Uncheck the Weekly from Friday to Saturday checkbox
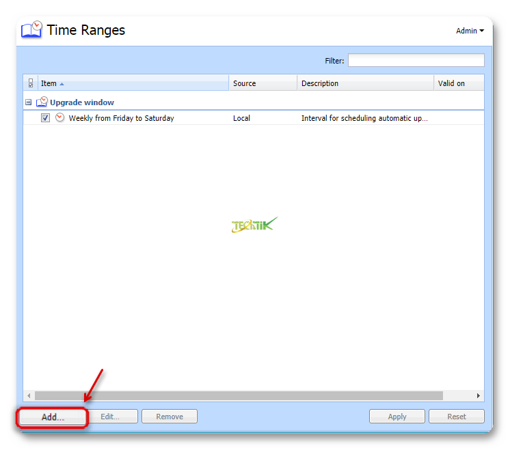 coord(45,118)
